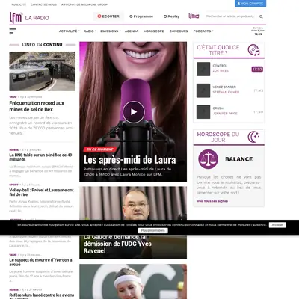Screen dimensions: 299x299
Task: Open the hamburger menu icon
Action: pyautogui.click(x=13, y=31)
